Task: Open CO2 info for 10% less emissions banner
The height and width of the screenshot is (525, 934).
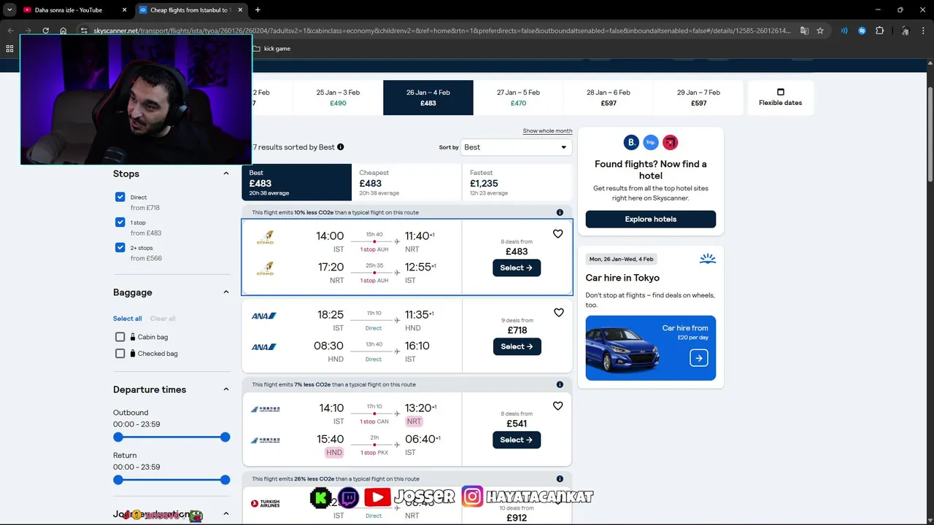Action: (x=560, y=212)
